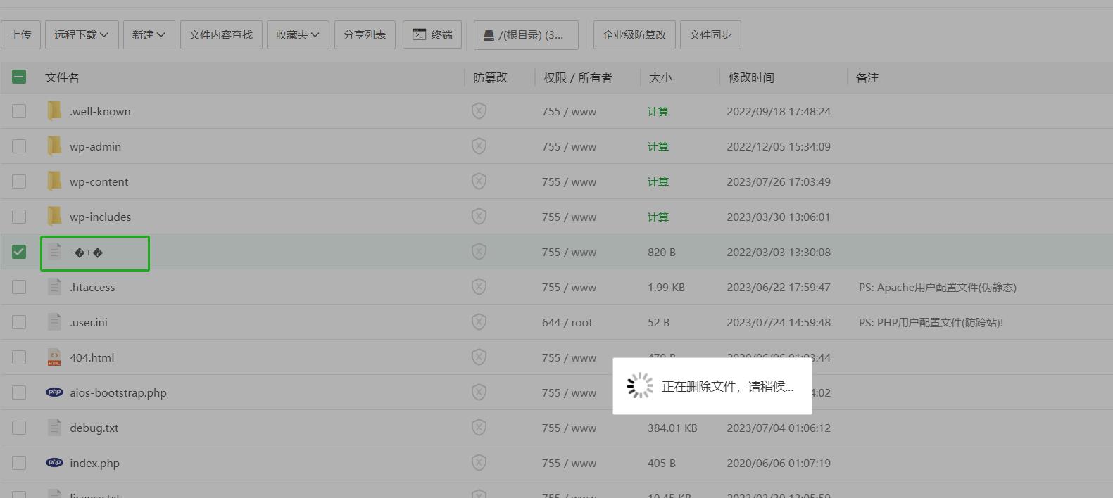1113x498 pixels.
Task: Click tamper-proof shield for wp-content
Action: (479, 181)
